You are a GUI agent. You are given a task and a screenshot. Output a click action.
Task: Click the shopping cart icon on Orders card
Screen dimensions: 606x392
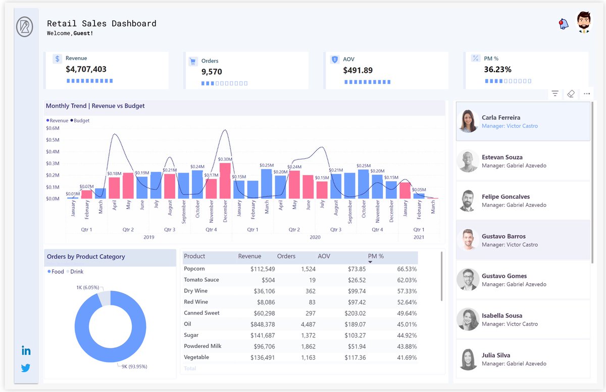tap(194, 60)
